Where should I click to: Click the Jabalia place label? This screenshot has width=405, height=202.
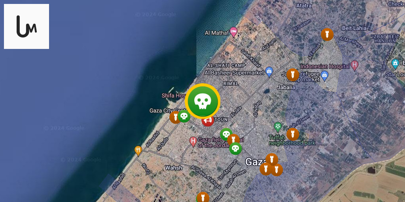pyautogui.click(x=286, y=87)
